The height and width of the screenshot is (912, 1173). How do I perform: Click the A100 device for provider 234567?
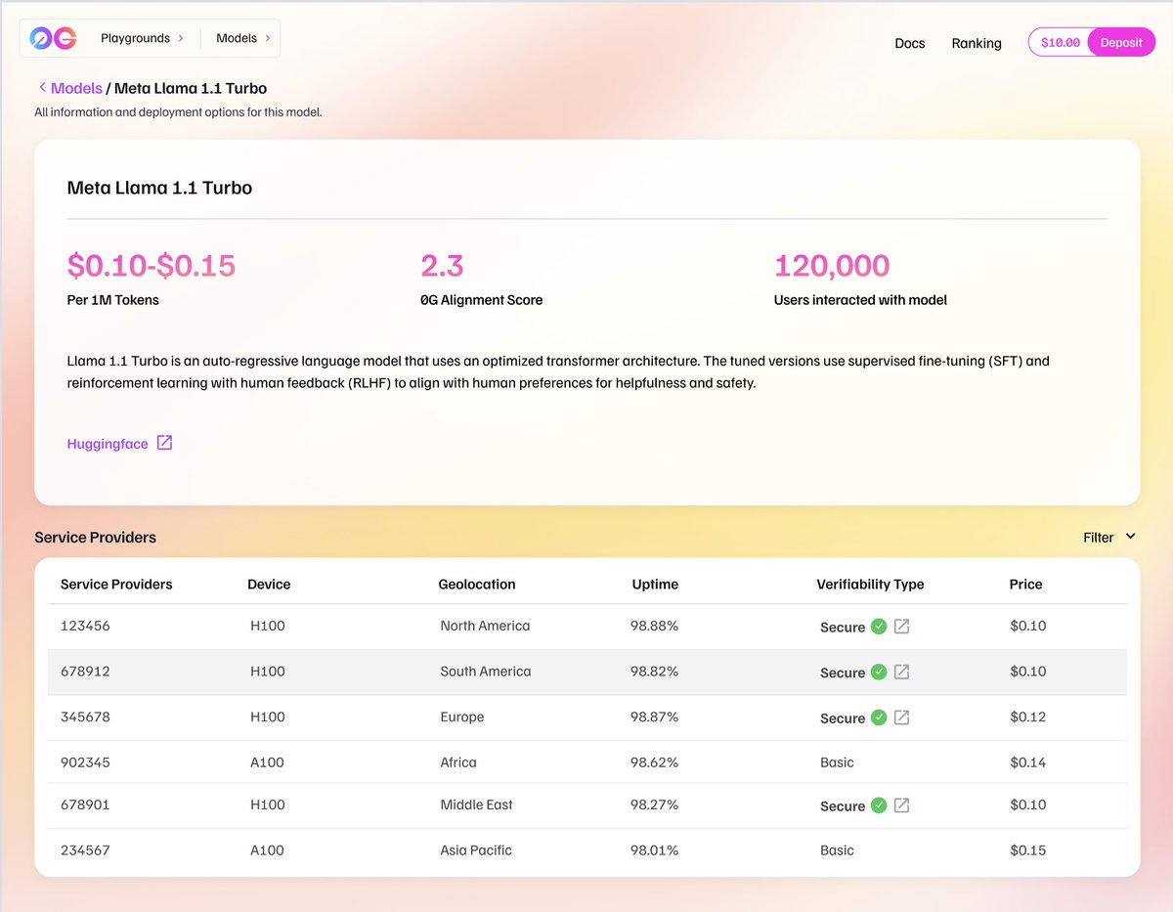pyautogui.click(x=267, y=850)
